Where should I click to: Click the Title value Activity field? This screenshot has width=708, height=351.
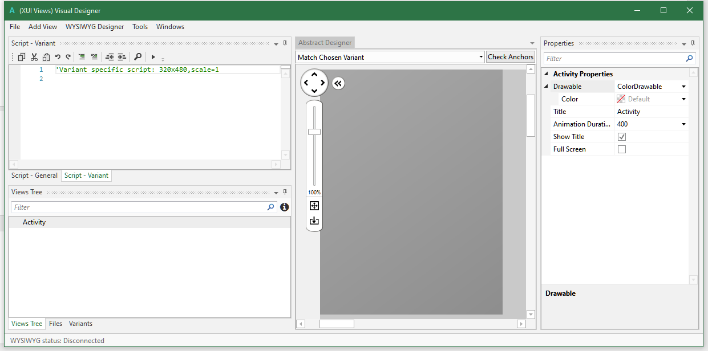coord(652,112)
